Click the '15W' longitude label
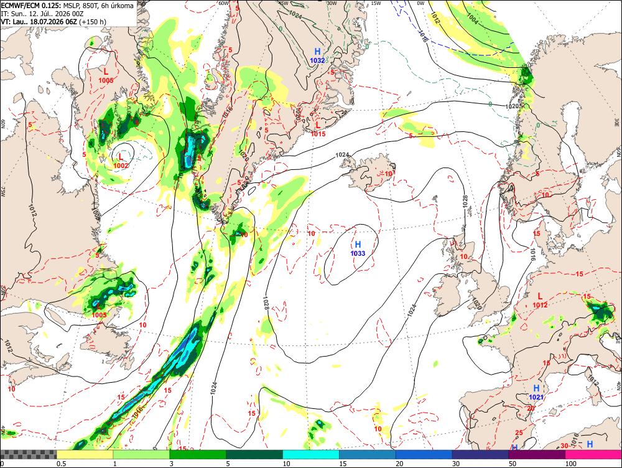This screenshot has height=468, width=622. (376, 3)
